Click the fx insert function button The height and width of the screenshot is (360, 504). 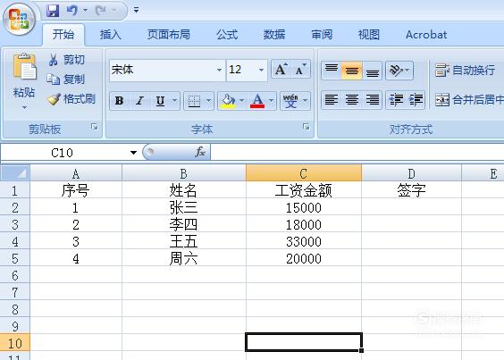[x=200, y=152]
